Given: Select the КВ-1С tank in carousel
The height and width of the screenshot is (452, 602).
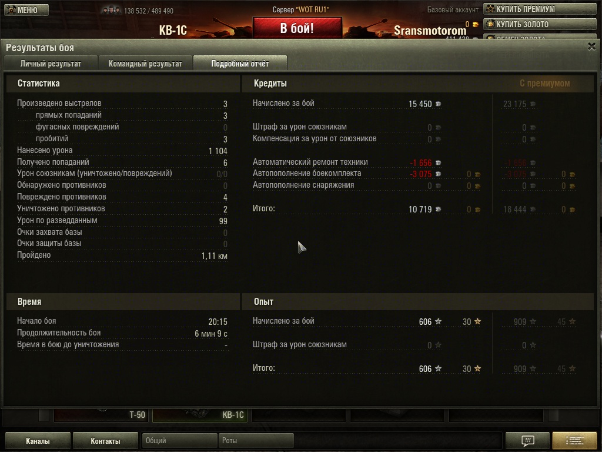Looking at the screenshot, I should click(200, 415).
